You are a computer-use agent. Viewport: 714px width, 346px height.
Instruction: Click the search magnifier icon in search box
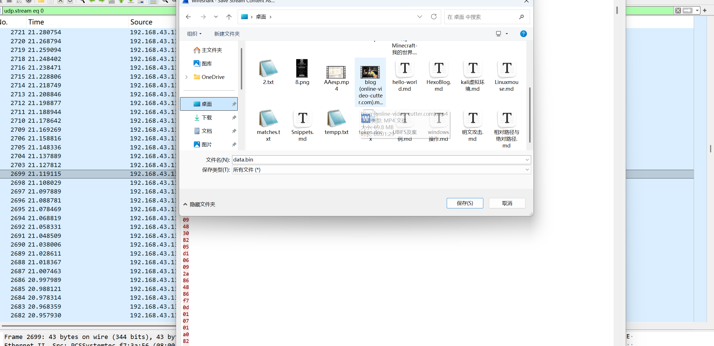click(x=521, y=17)
